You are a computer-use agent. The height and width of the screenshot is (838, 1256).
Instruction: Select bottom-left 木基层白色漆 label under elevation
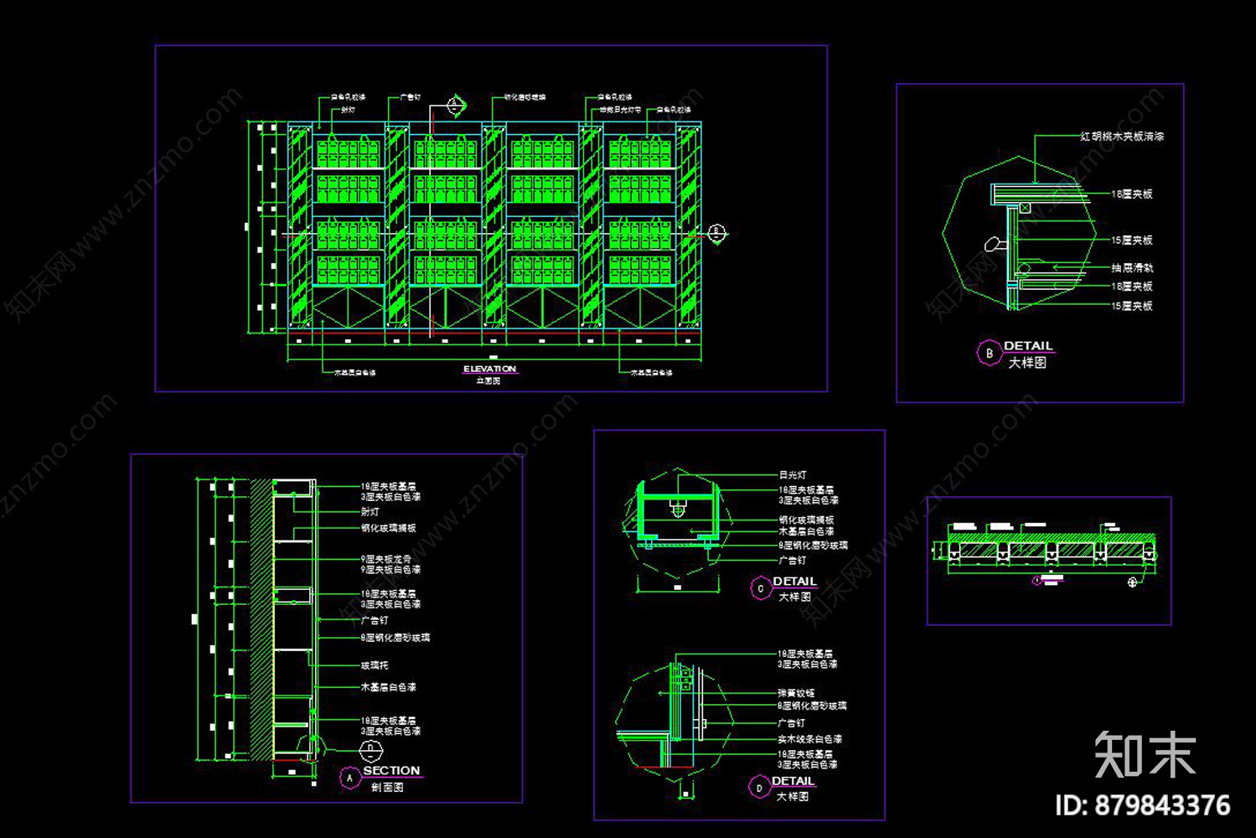click(x=355, y=372)
